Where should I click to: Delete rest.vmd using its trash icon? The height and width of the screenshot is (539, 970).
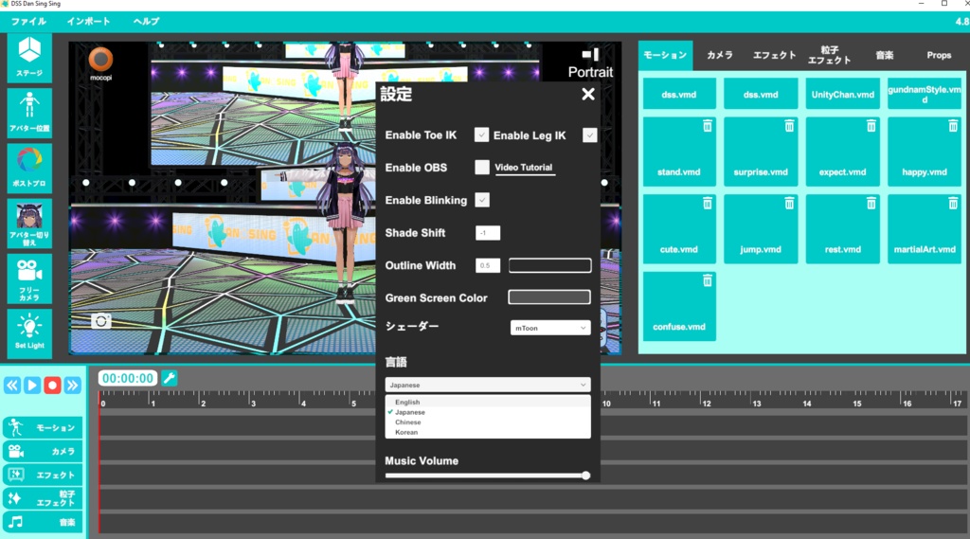pyautogui.click(x=871, y=204)
